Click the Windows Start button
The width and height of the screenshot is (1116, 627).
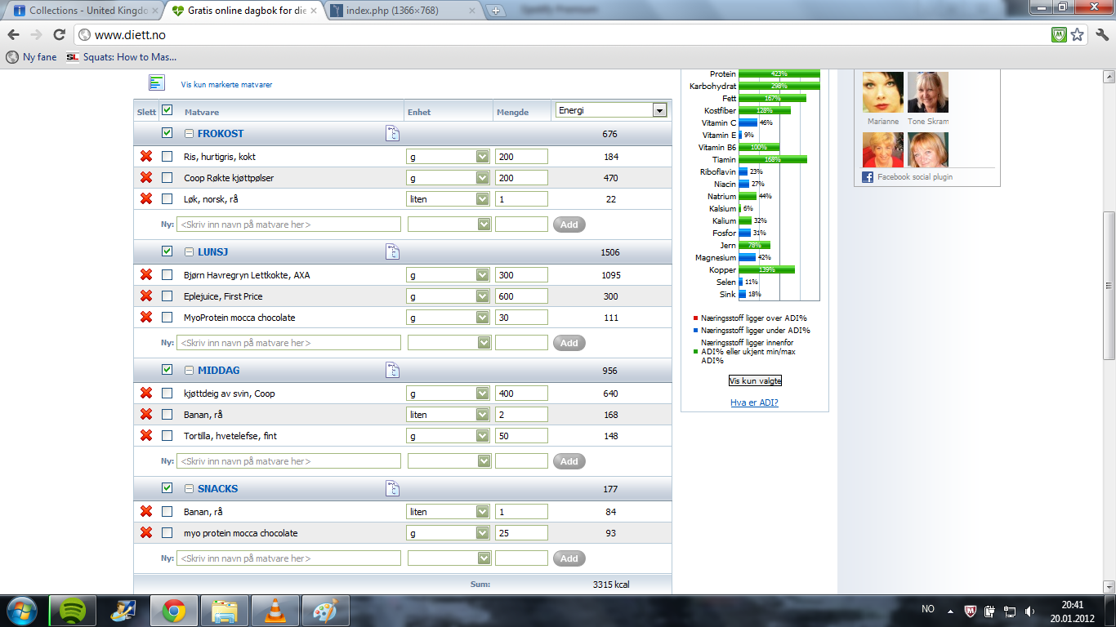click(21, 611)
